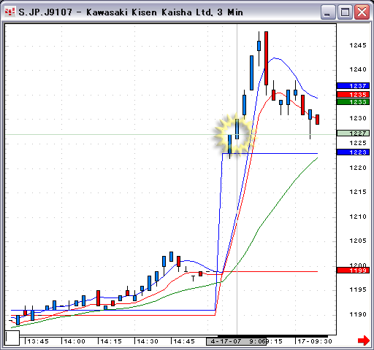Click the 1245 price axis label
374x350 pixels.
(x=358, y=45)
